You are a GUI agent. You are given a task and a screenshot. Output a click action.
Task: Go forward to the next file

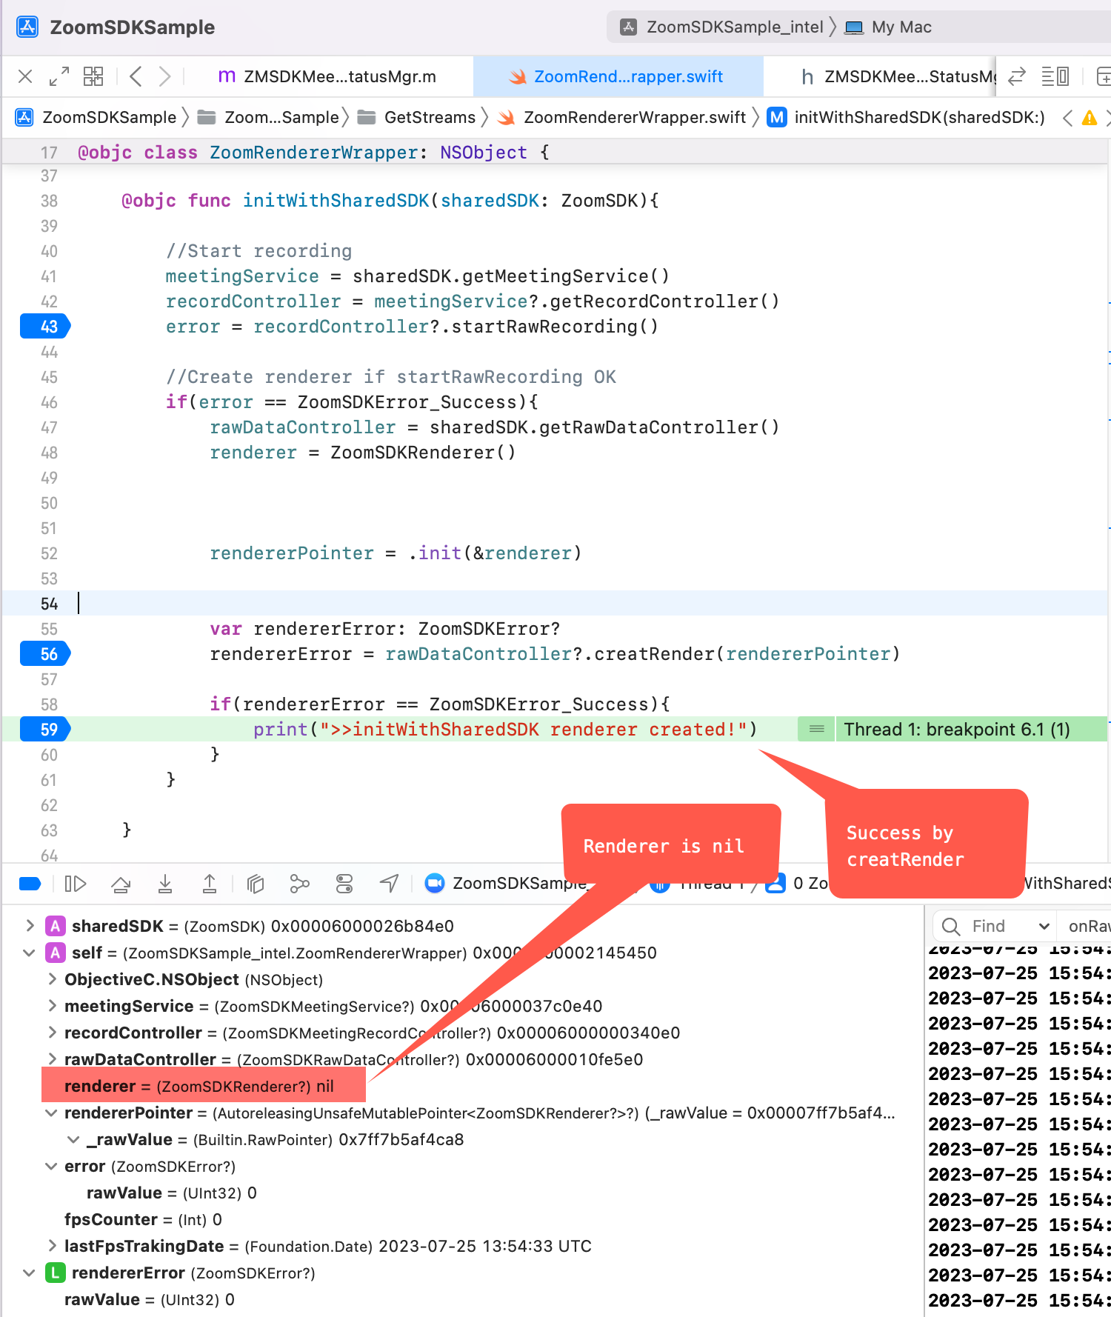(164, 76)
